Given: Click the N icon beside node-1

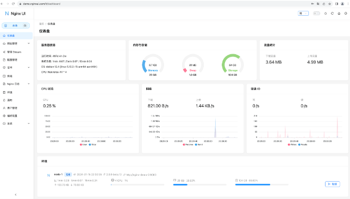Looking at the screenshot, I should (48, 175).
